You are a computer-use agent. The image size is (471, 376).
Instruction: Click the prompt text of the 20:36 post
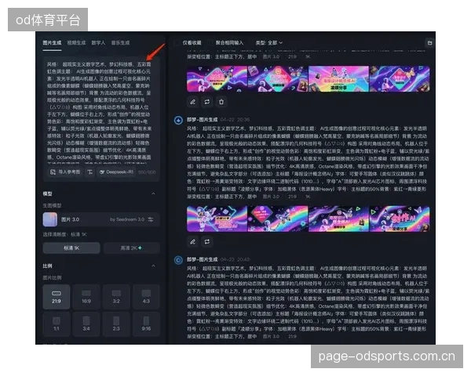[x=309, y=162]
